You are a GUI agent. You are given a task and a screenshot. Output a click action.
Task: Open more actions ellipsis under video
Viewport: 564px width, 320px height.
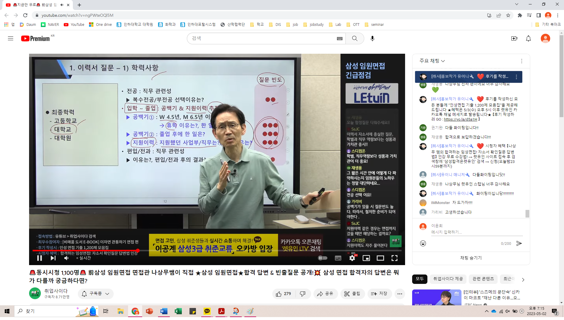click(x=400, y=294)
